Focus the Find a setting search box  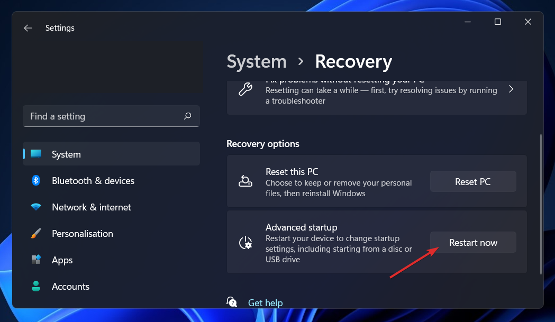103,116
